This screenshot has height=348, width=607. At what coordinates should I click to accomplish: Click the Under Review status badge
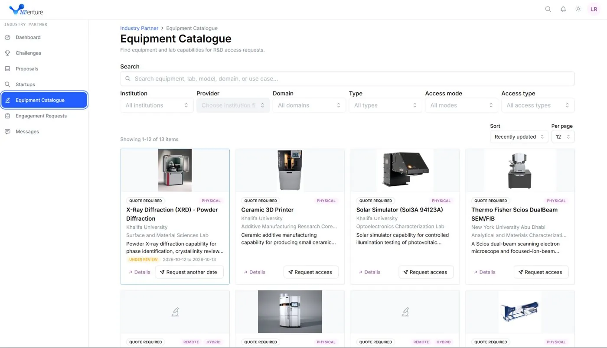pos(143,260)
